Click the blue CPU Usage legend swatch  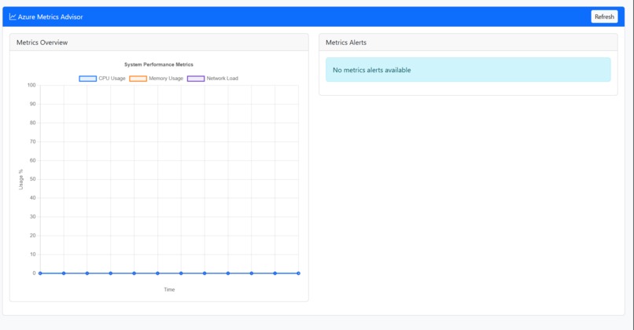coord(88,79)
